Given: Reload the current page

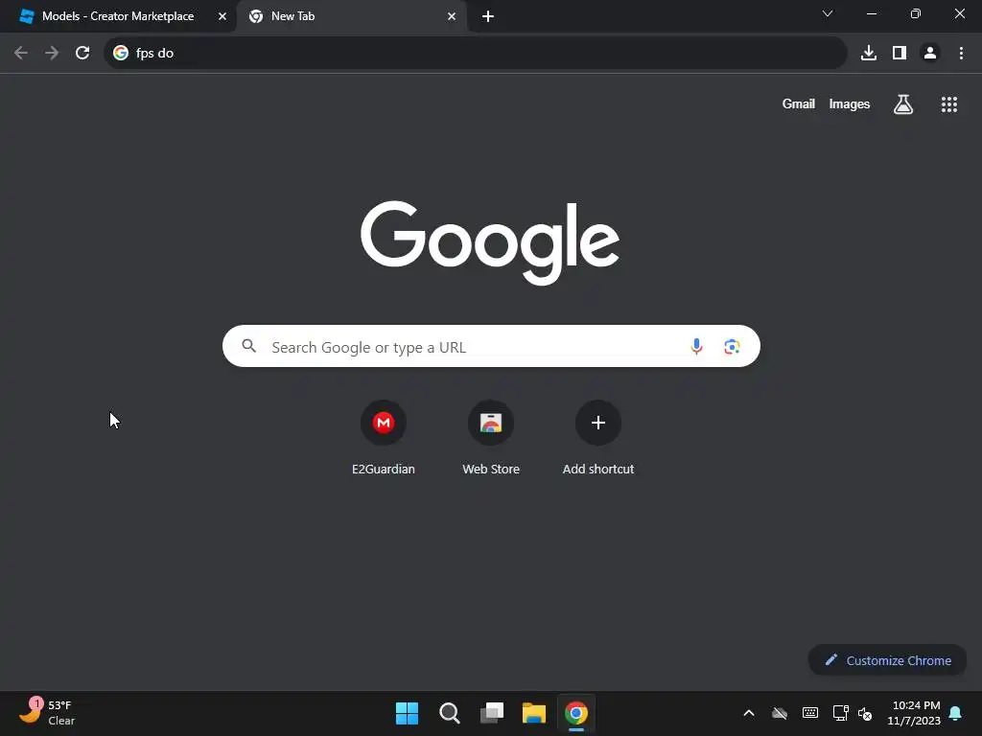Looking at the screenshot, I should click(82, 54).
